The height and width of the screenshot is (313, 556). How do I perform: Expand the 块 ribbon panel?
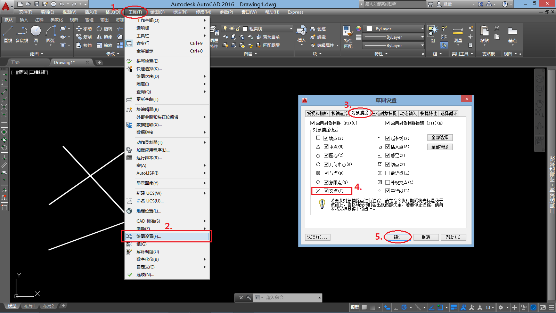[317, 54]
